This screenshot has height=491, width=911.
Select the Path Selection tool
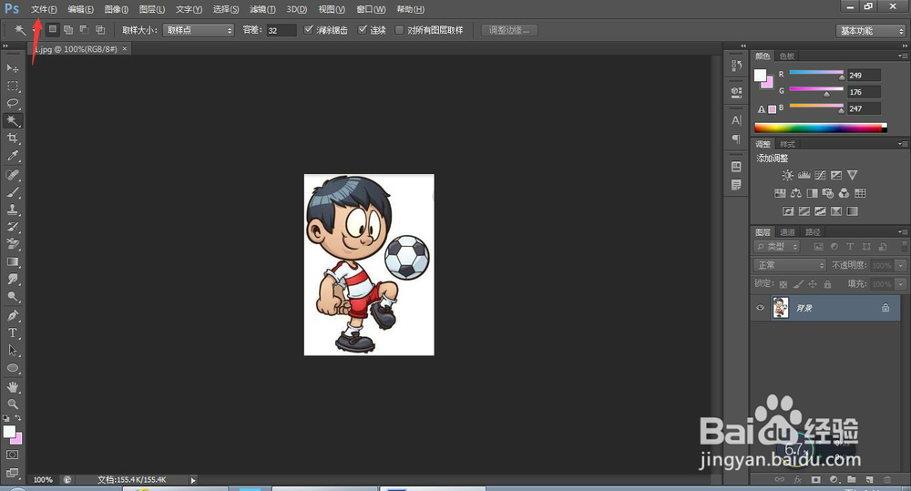point(12,351)
